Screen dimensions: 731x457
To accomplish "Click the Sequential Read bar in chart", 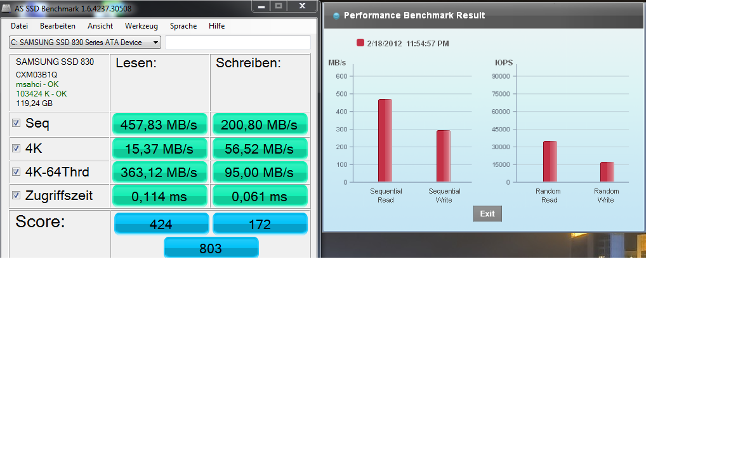I will [x=385, y=140].
